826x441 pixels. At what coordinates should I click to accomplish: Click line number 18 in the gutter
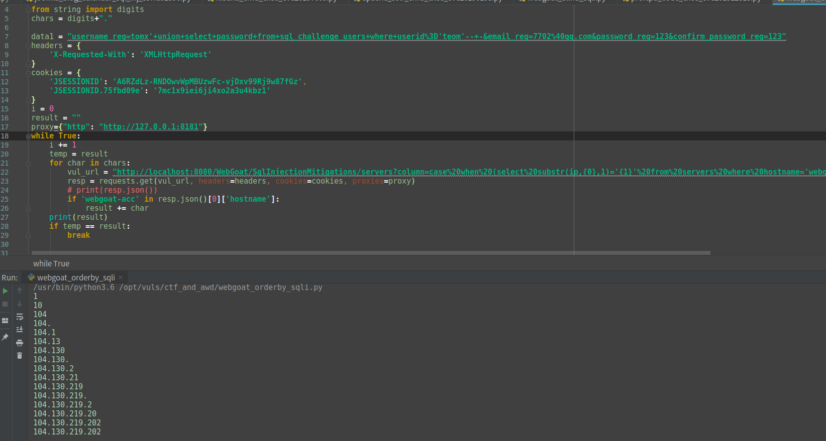pos(5,136)
